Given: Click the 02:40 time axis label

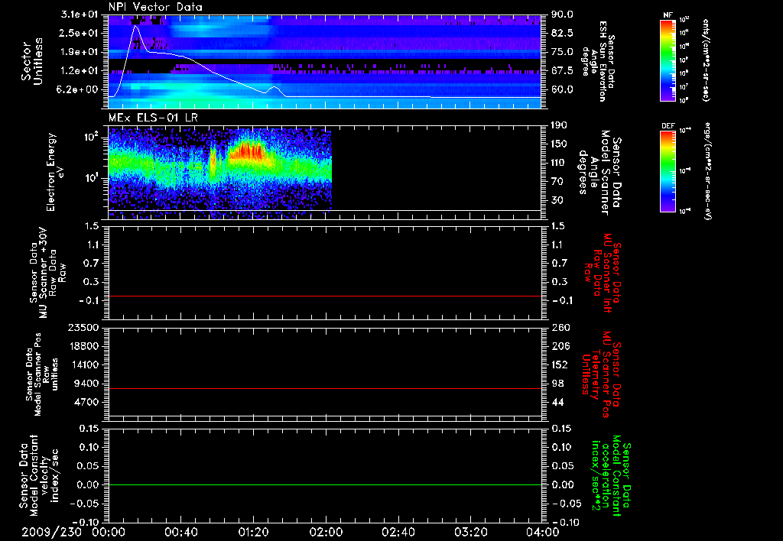Looking at the screenshot, I should pos(398,532).
